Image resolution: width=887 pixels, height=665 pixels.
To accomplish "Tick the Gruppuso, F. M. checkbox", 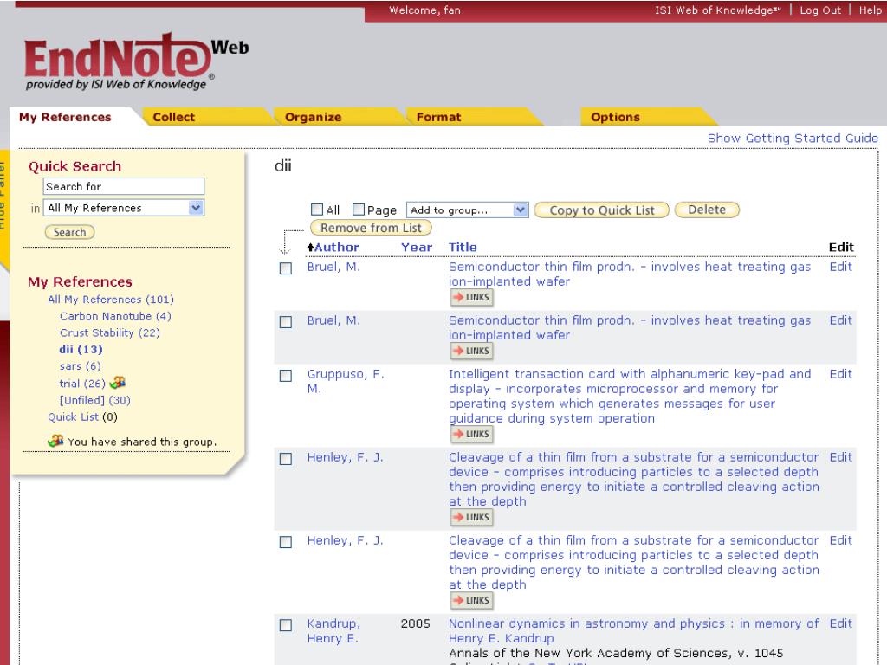I will [x=286, y=376].
